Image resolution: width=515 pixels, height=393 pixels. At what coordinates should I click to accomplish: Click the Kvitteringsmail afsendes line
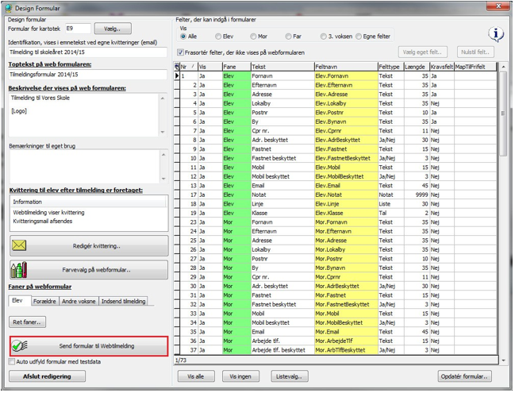[x=43, y=222]
